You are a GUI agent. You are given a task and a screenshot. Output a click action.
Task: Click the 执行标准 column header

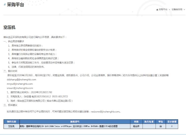(x=149, y=122)
